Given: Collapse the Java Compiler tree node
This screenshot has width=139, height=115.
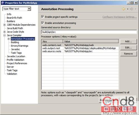Looking at the screenshot, I should point(4,35).
